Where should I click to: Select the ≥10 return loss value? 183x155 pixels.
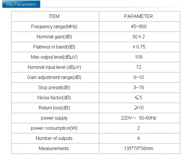pos(139,108)
